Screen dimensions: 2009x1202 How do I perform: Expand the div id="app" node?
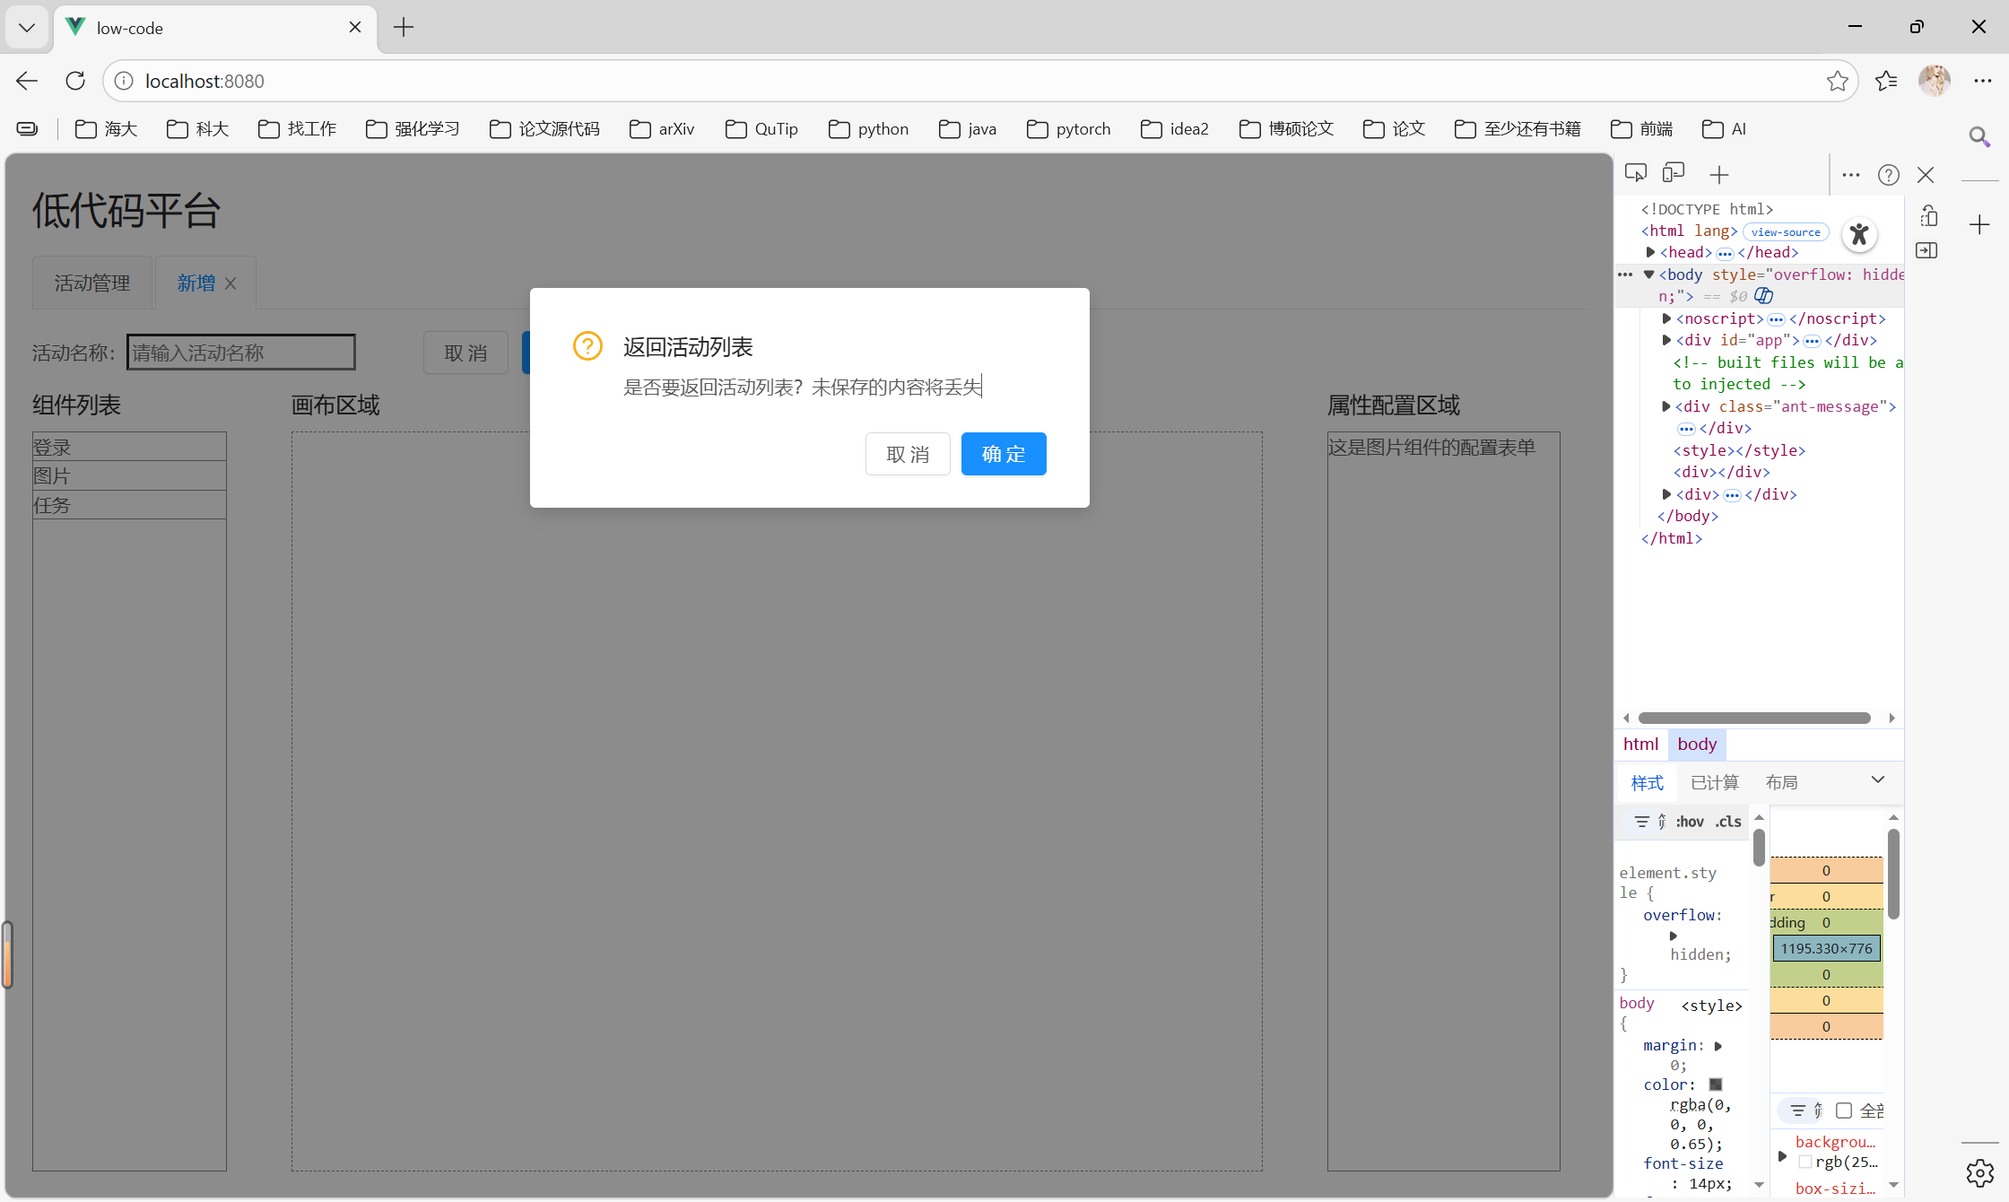(1666, 341)
